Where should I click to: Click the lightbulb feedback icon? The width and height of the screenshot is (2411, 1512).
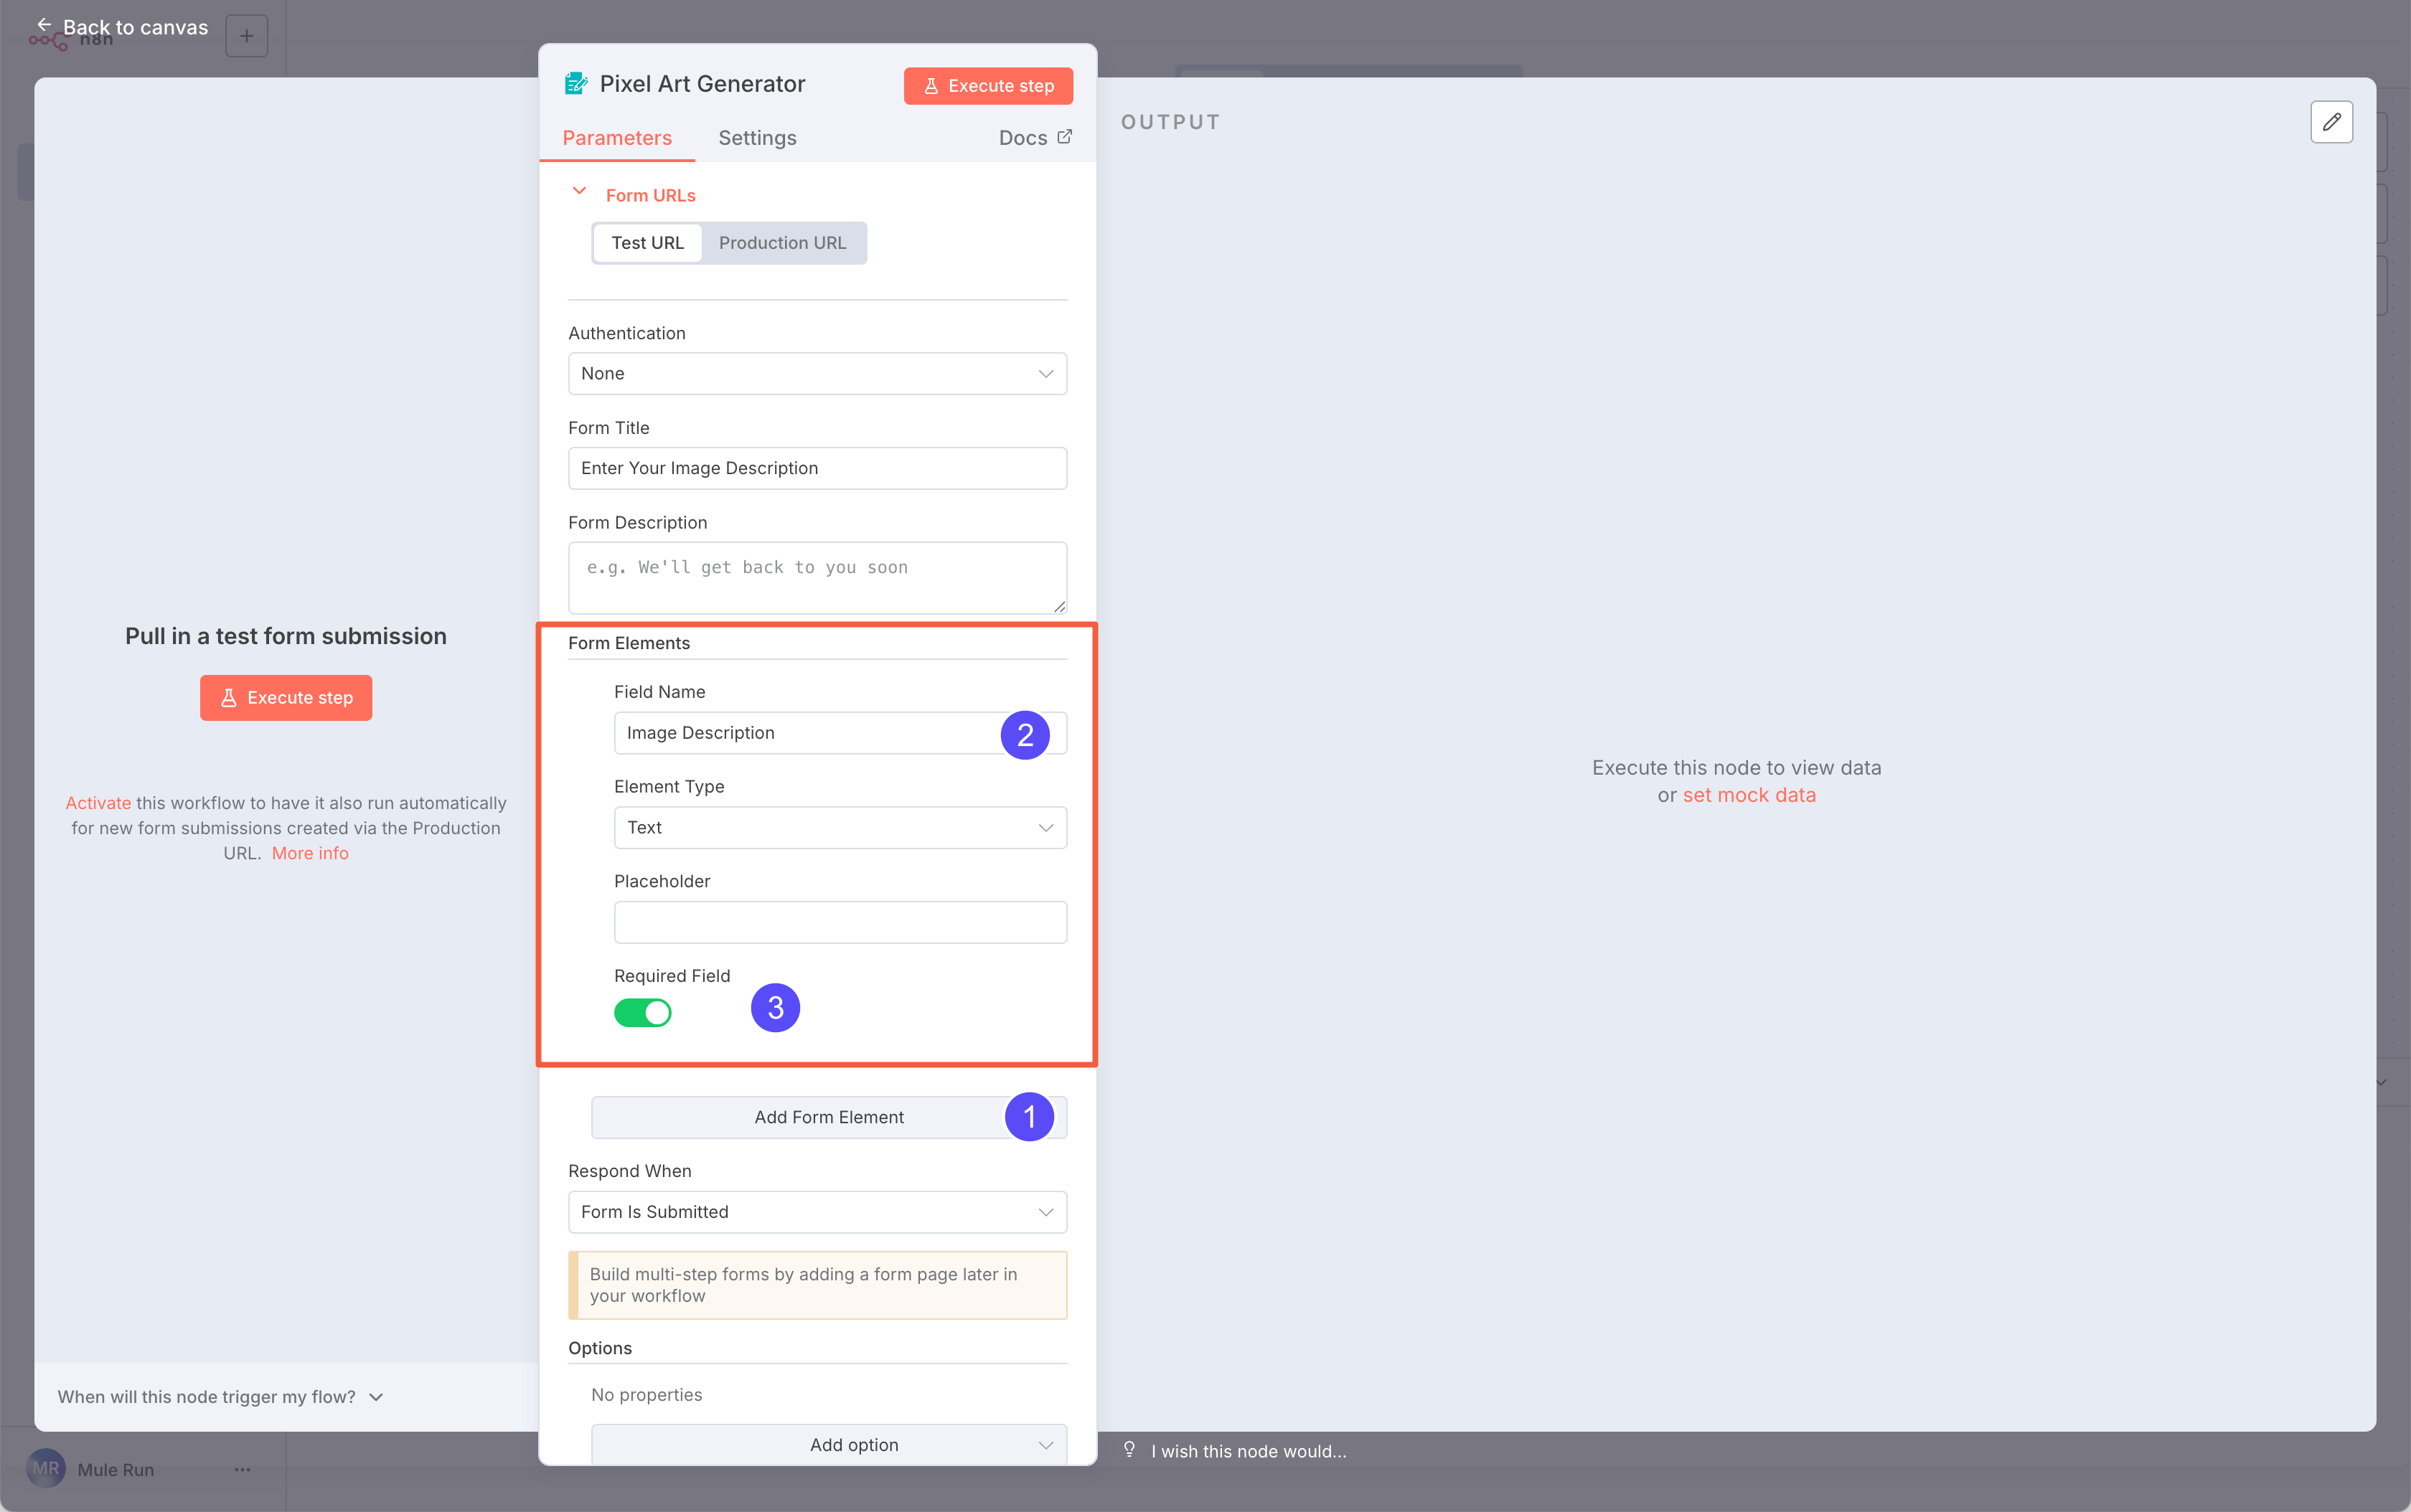point(1129,1449)
